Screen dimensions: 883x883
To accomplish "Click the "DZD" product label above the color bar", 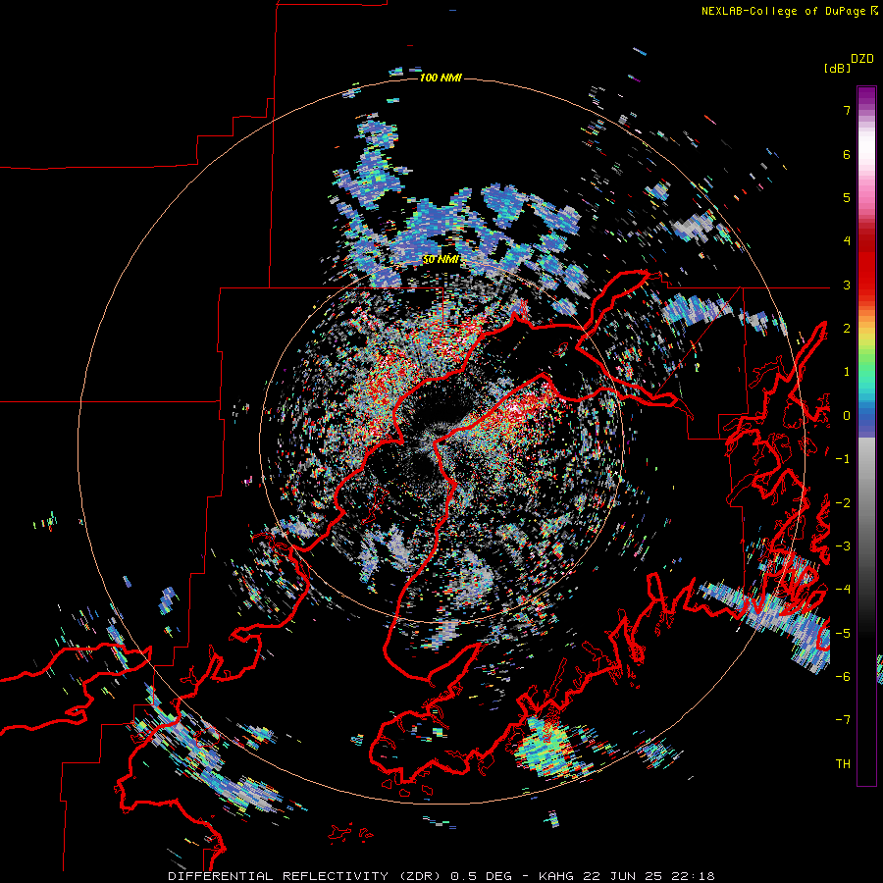I will [862, 59].
